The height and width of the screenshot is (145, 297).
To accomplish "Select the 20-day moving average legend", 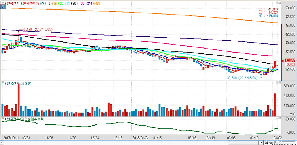I will (x=61, y=4).
